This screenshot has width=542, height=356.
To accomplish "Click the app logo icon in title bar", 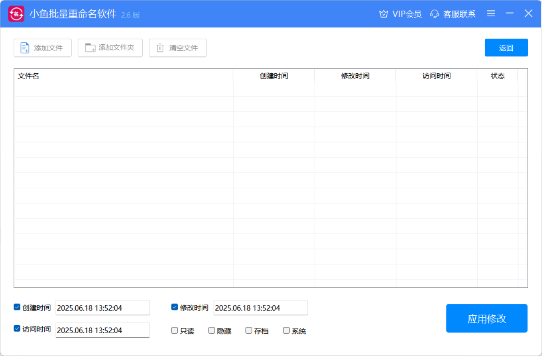I will [x=16, y=14].
